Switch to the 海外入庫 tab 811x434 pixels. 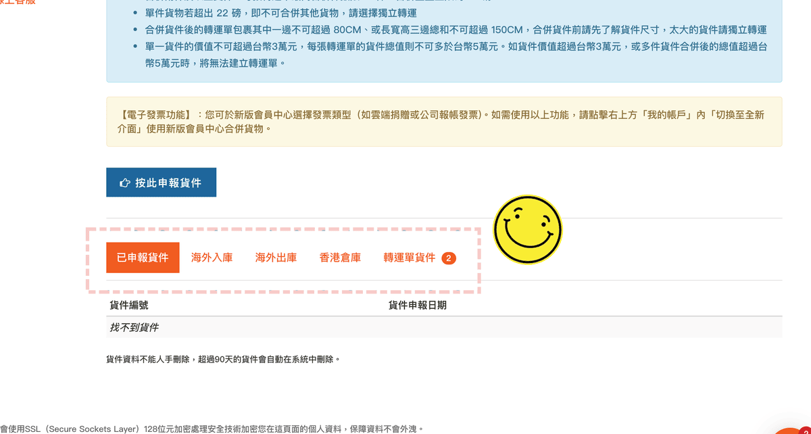coord(212,258)
